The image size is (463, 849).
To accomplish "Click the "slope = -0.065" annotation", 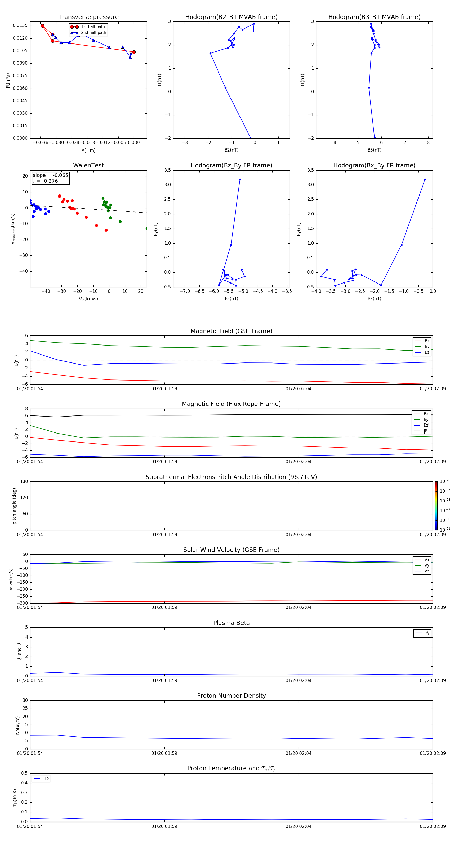I will [x=50, y=175].
